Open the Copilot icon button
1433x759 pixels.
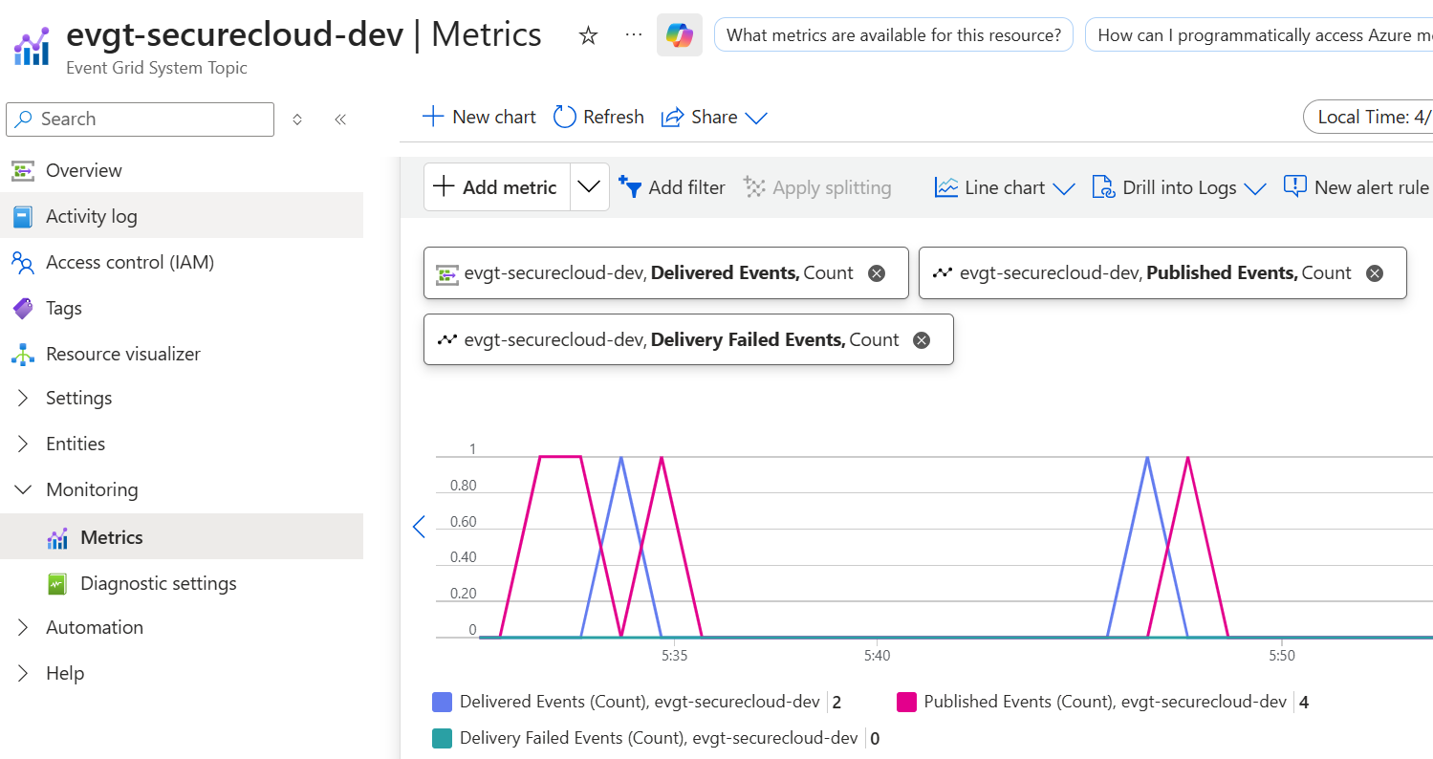(680, 35)
